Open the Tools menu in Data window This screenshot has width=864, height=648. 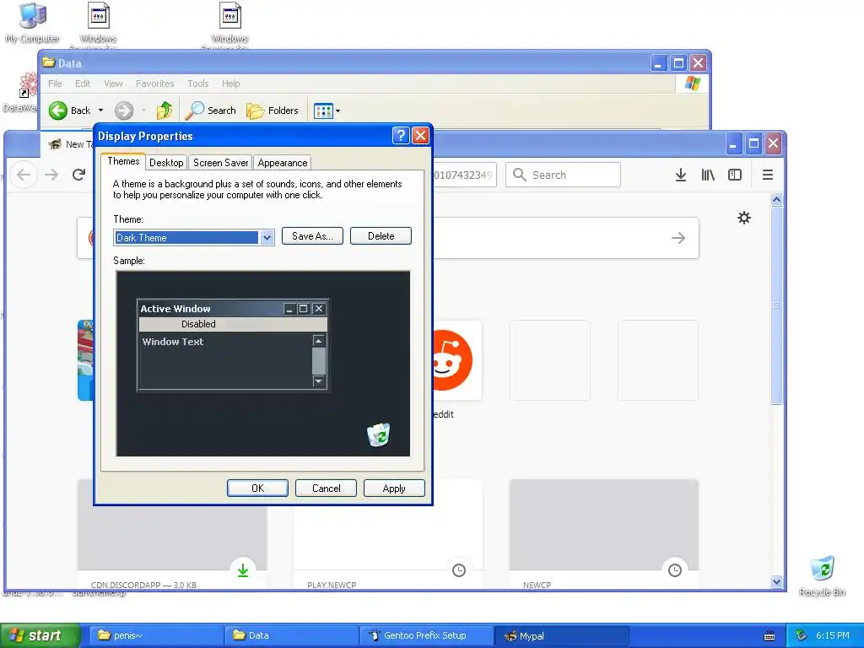[x=197, y=84]
